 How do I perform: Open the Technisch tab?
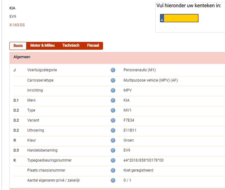coord(71,46)
